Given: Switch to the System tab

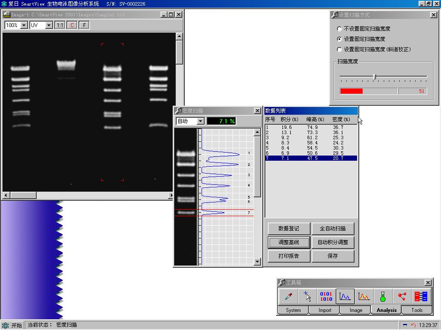Looking at the screenshot, I should (x=293, y=310).
